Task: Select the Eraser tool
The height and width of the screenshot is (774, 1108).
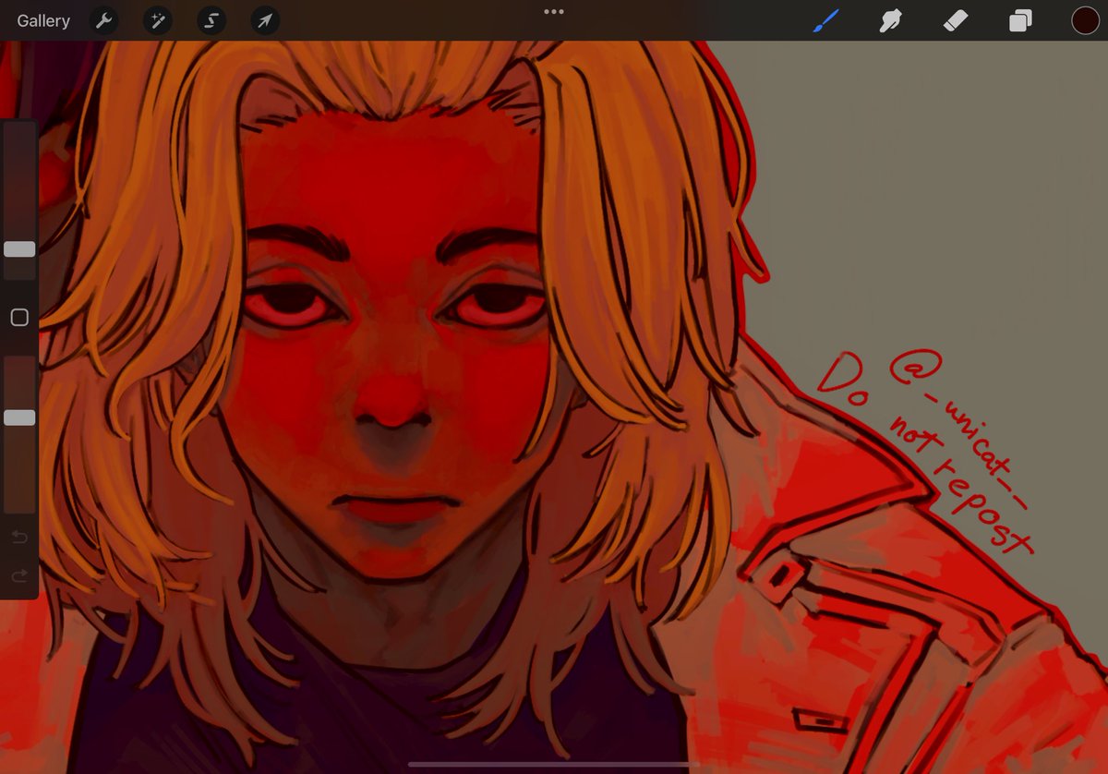Action: (x=956, y=20)
